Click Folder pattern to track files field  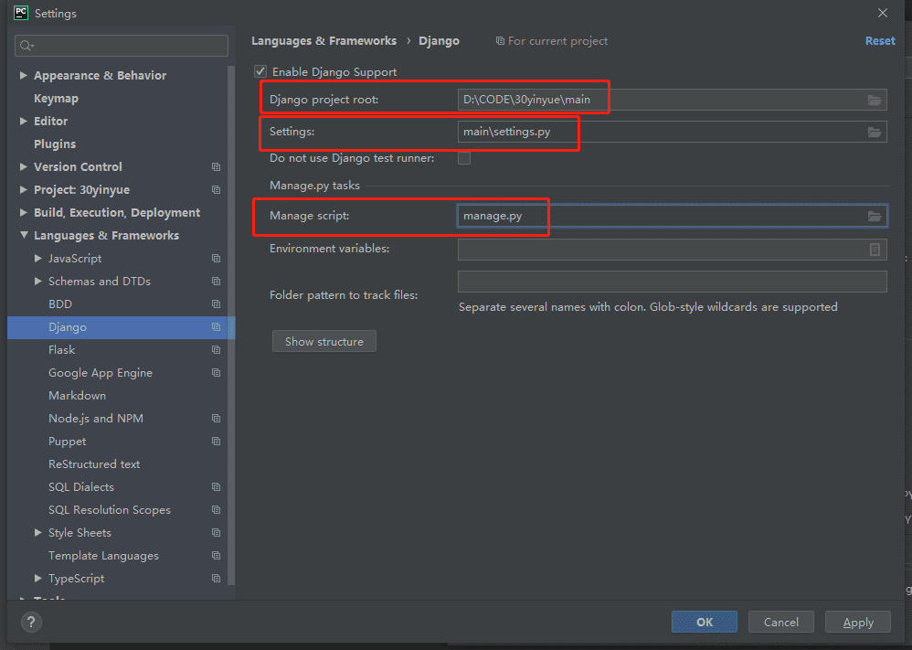[672, 282]
